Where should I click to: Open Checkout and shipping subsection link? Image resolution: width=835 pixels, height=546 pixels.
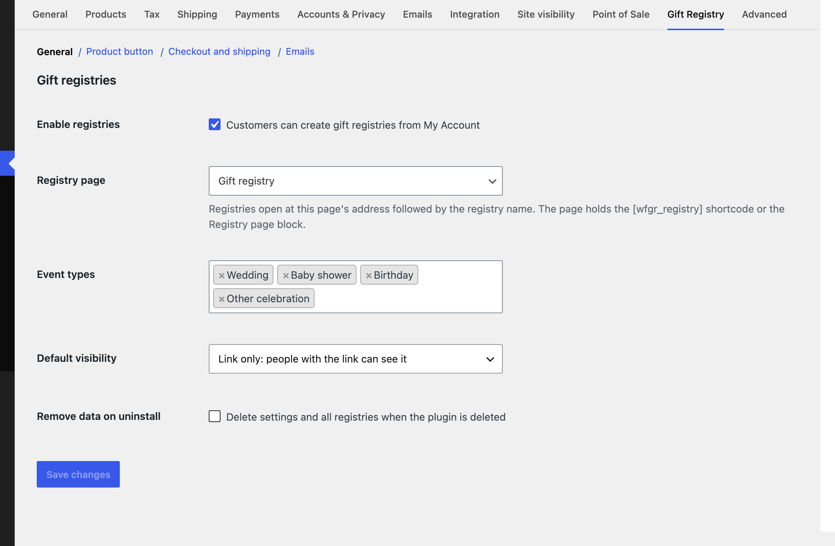pyautogui.click(x=219, y=51)
